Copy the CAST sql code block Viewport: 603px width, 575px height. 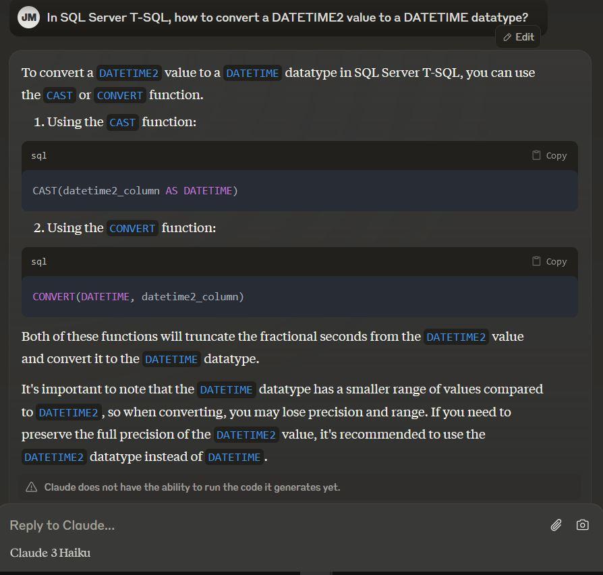(549, 155)
